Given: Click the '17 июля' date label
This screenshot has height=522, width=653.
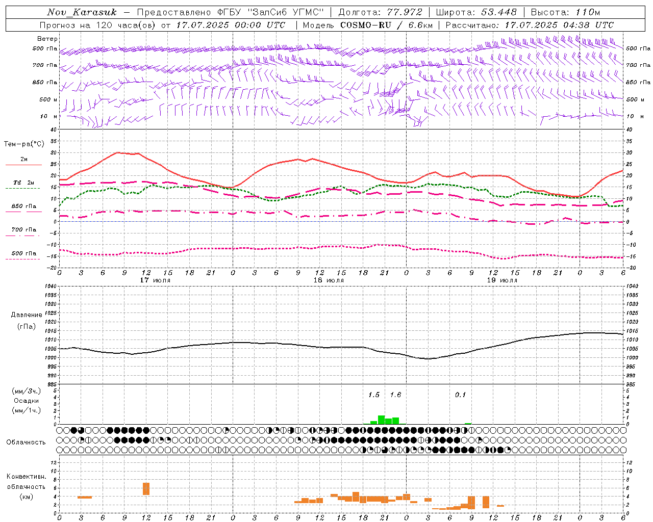Looking at the screenshot, I should point(155,280).
